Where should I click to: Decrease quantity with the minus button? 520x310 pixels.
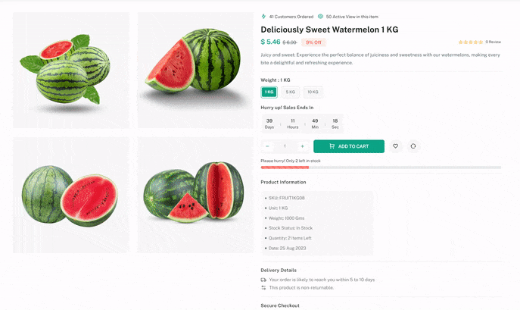268,146
